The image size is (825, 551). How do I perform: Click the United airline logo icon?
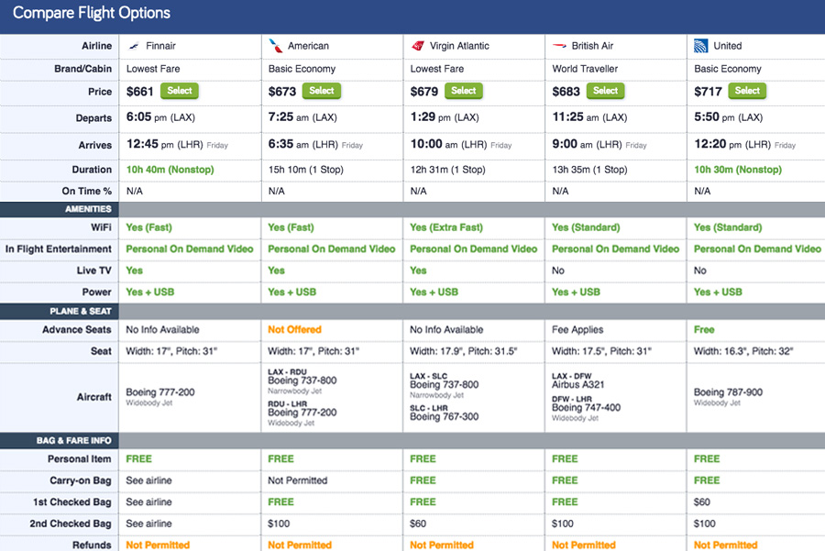pos(701,46)
